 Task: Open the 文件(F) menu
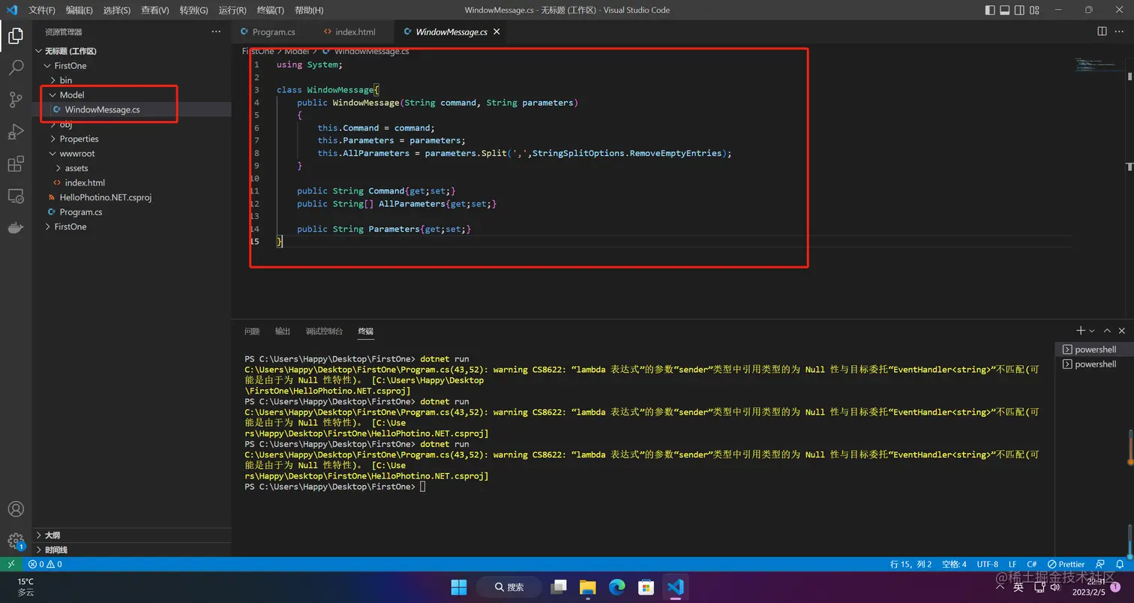[42, 10]
